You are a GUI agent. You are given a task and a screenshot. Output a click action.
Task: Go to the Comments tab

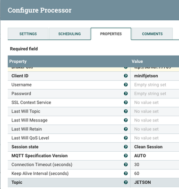[x=152, y=34]
